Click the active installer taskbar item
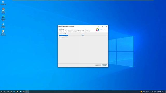 click(27, 92)
